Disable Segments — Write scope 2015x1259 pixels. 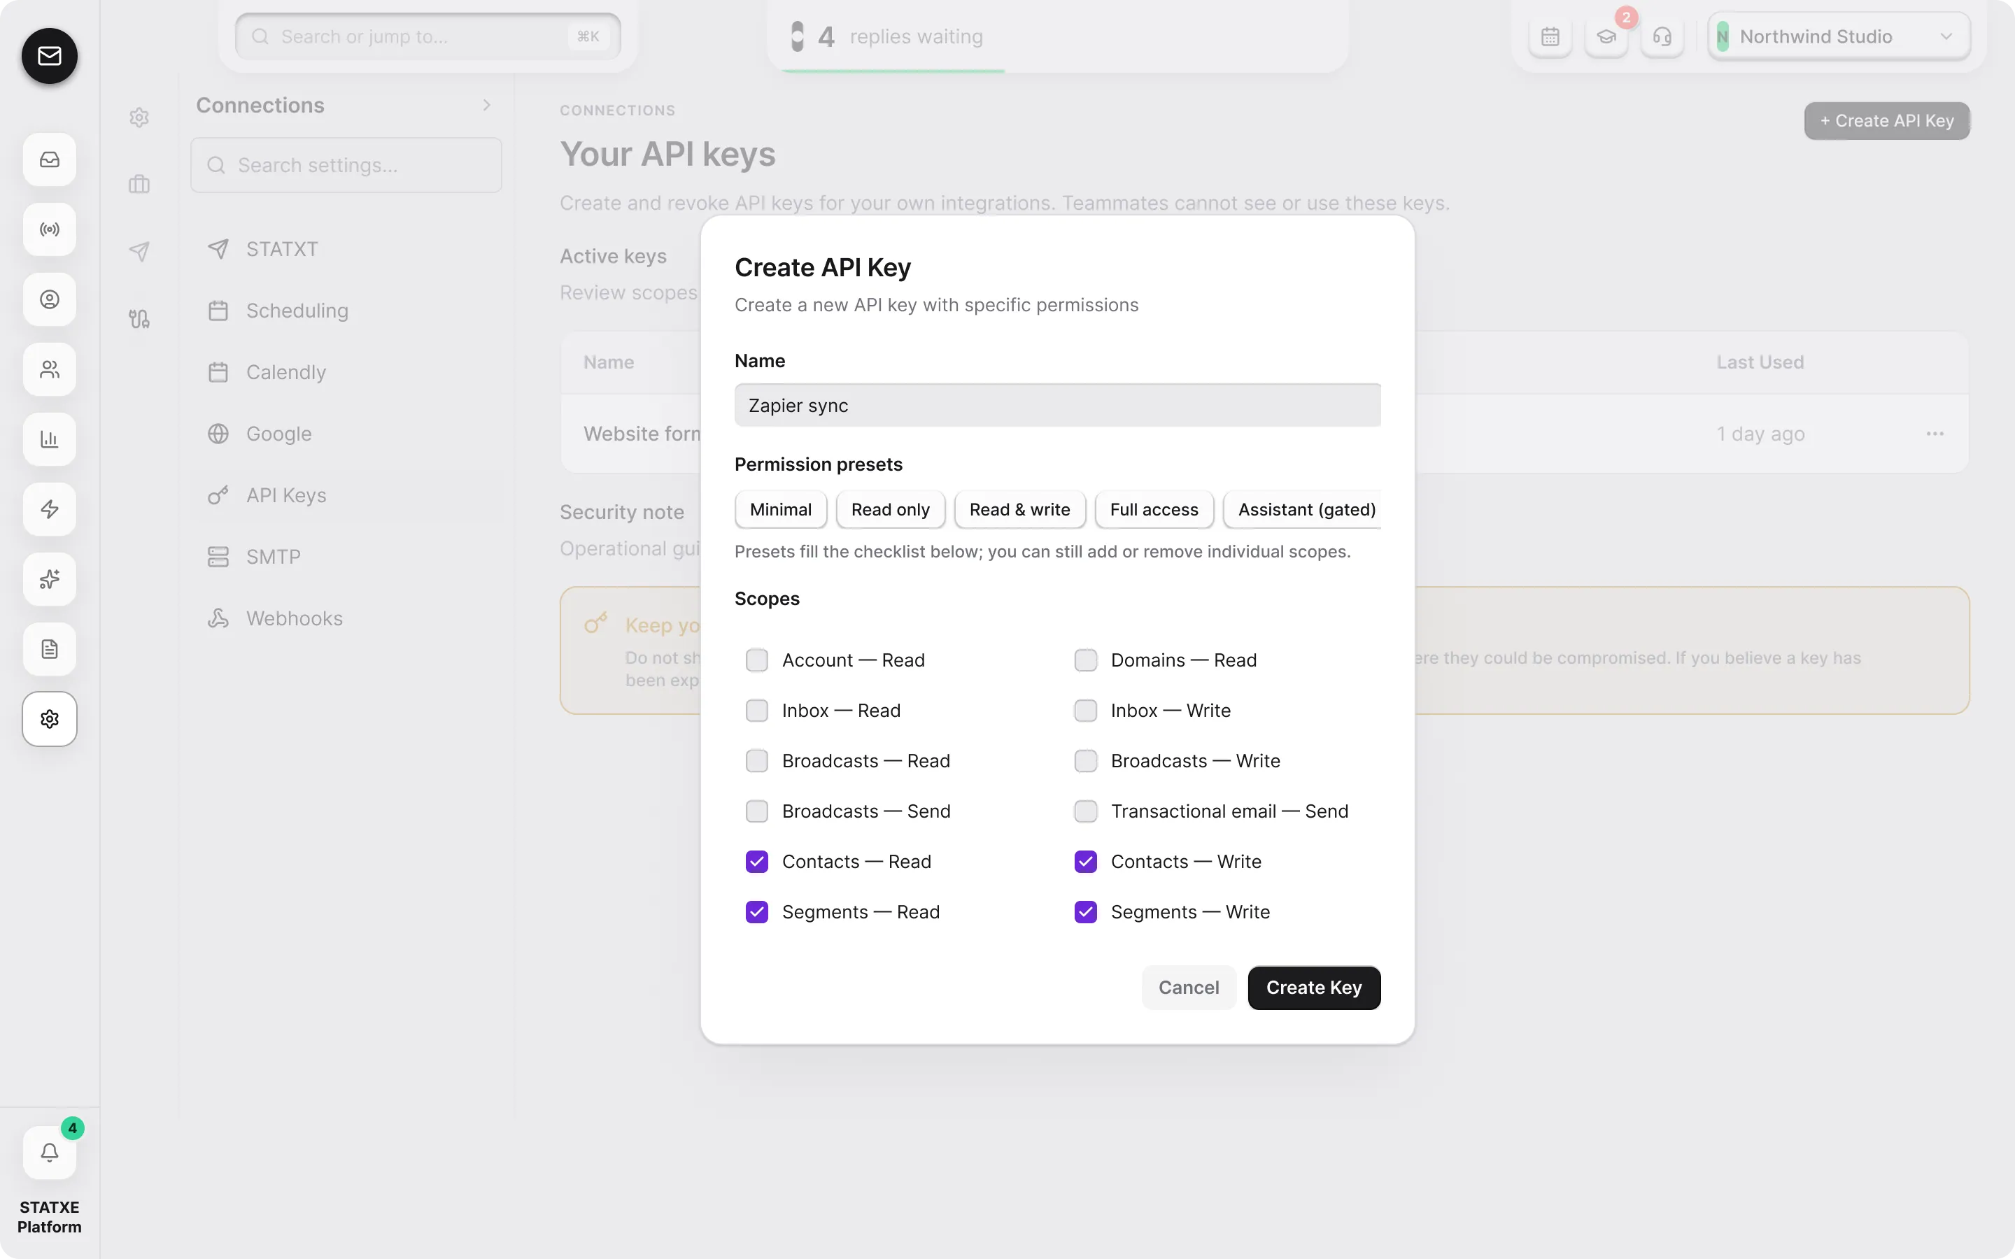(1085, 912)
